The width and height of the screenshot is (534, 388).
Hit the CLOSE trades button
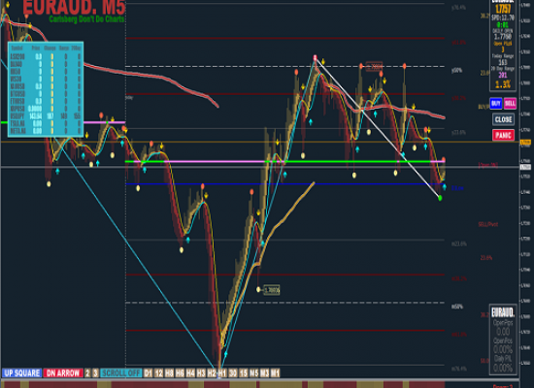(x=503, y=119)
